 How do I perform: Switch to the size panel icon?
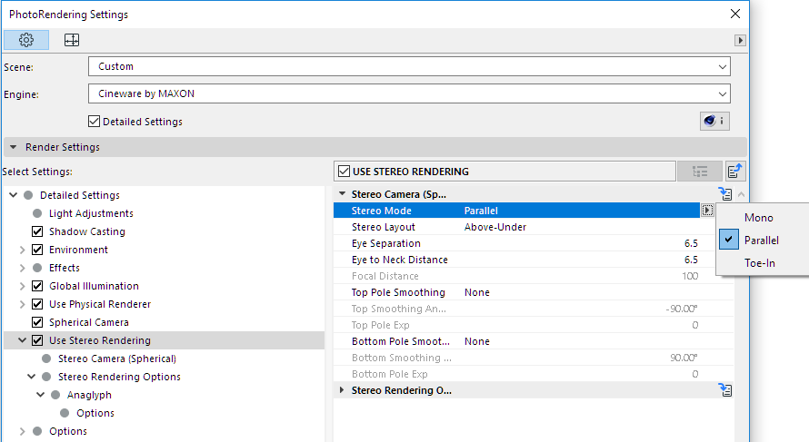point(72,40)
